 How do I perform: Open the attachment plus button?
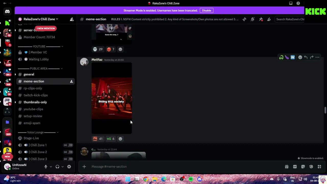tap(84, 167)
